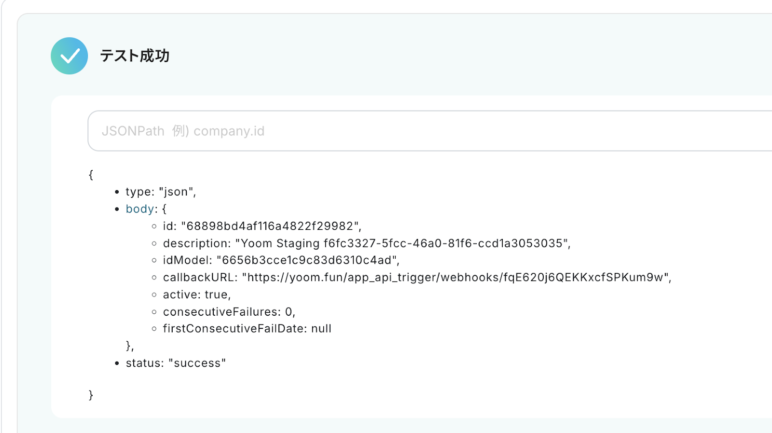Viewport: 772px width, 433px height.
Task: Click the bullet beside status entry
Action: click(117, 363)
